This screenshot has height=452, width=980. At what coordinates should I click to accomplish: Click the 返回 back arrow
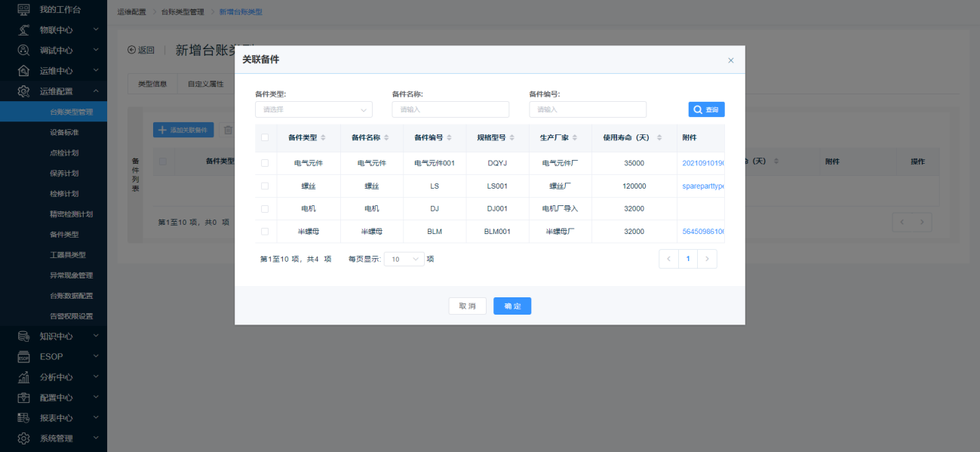tap(132, 50)
